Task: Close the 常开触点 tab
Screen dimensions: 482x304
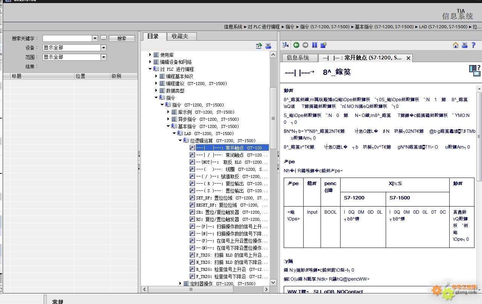Action: 408,58
